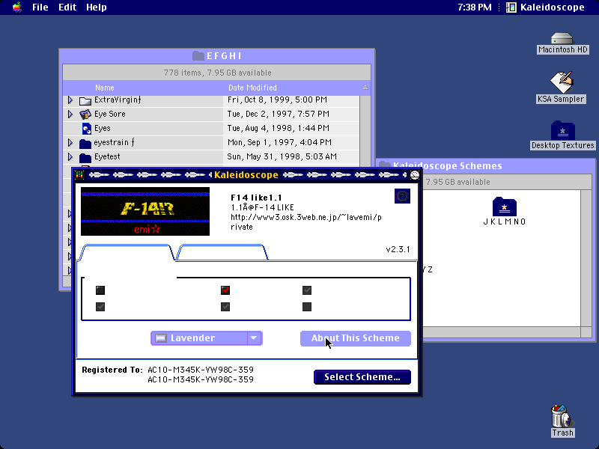Screen dimensions: 599x449
Task: Click the Trash icon on the desktop
Action: coord(562,416)
